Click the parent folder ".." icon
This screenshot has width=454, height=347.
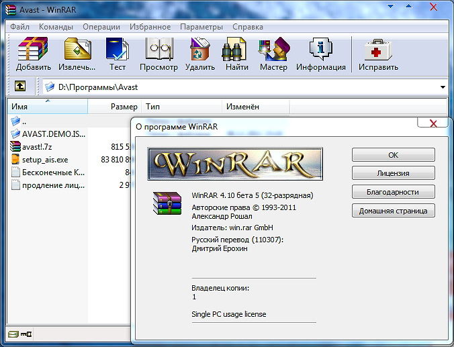click(15, 121)
